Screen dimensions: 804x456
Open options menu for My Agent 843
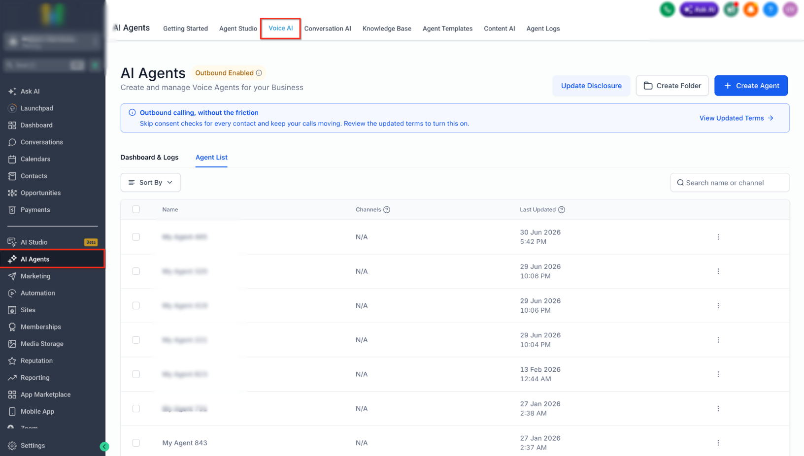tap(718, 443)
